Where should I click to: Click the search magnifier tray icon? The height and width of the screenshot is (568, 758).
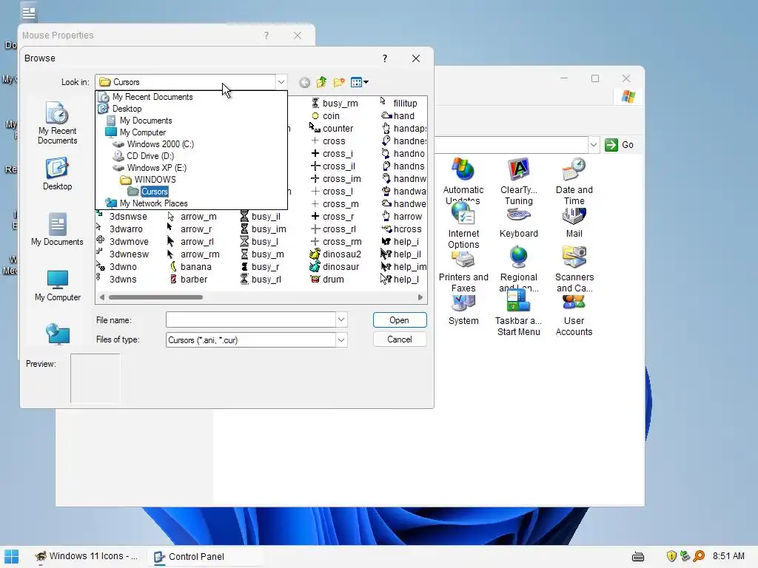click(699, 556)
